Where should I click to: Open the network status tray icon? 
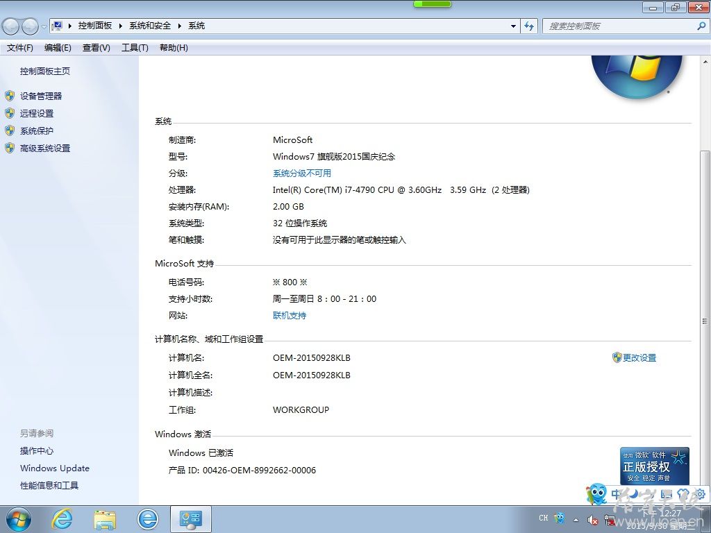610,520
